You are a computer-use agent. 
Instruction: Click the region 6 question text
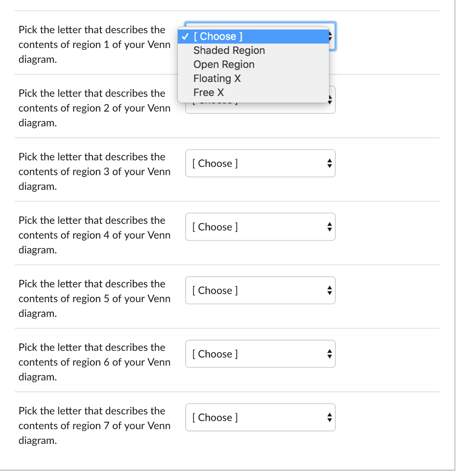coord(94,362)
